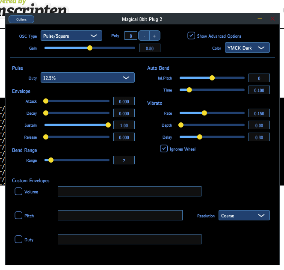Toggle the Ignores Wheel checkbox
The width and height of the screenshot is (284, 270).
point(164,148)
